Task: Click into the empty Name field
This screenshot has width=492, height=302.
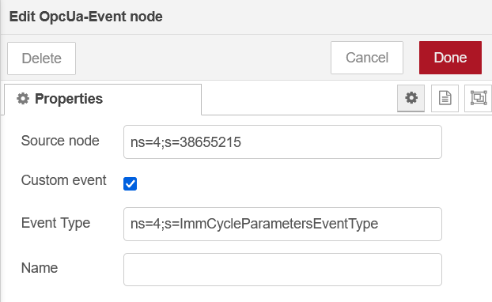Action: pyautogui.click(x=282, y=270)
